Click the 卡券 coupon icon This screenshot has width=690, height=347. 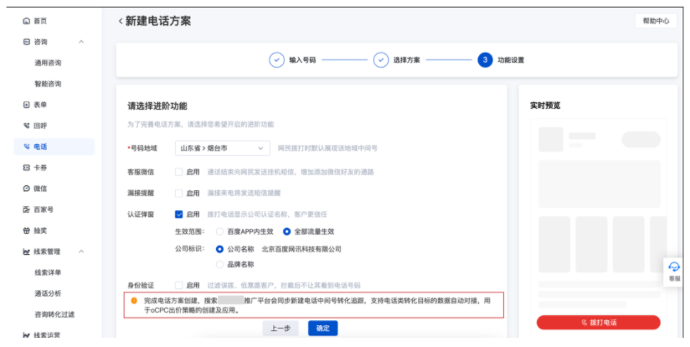tap(27, 168)
